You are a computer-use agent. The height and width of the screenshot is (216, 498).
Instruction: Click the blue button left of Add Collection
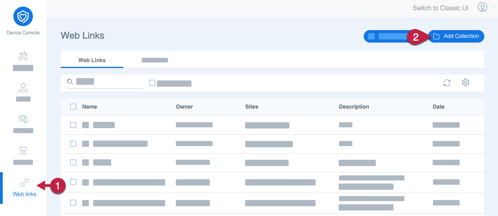(388, 36)
